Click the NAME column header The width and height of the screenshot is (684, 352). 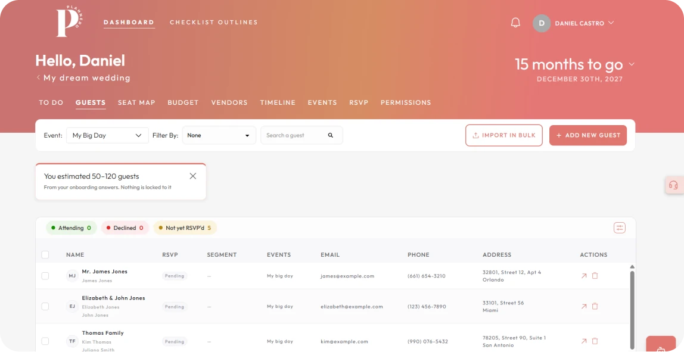[75, 255]
